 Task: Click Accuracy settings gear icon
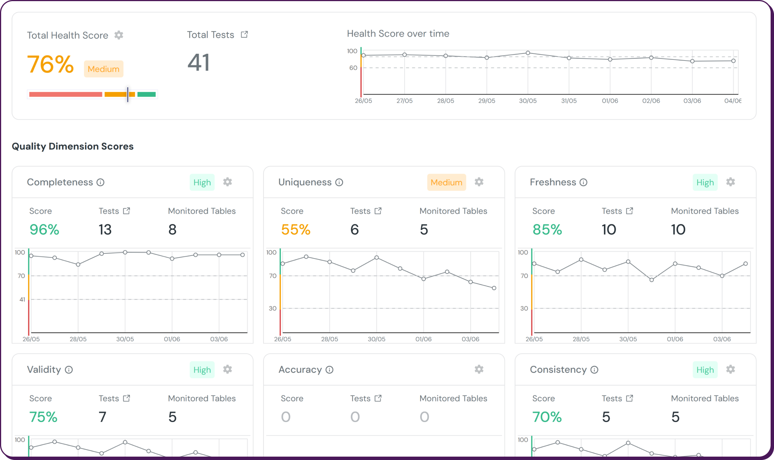479,369
